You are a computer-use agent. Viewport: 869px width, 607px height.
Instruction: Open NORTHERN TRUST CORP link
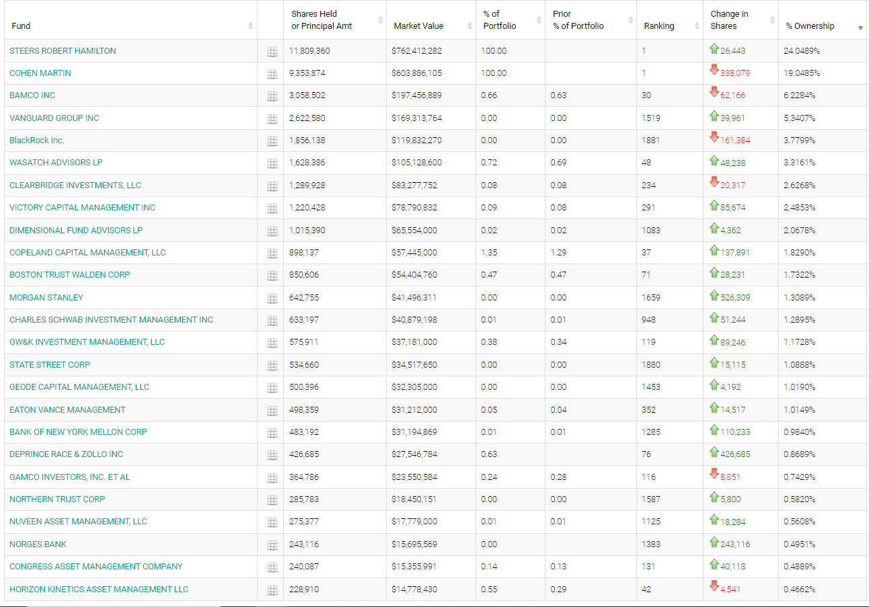57,499
